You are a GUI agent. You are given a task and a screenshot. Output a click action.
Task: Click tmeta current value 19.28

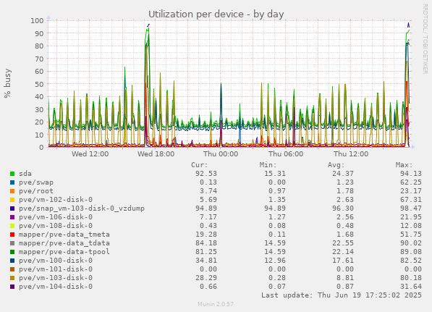[206, 235]
